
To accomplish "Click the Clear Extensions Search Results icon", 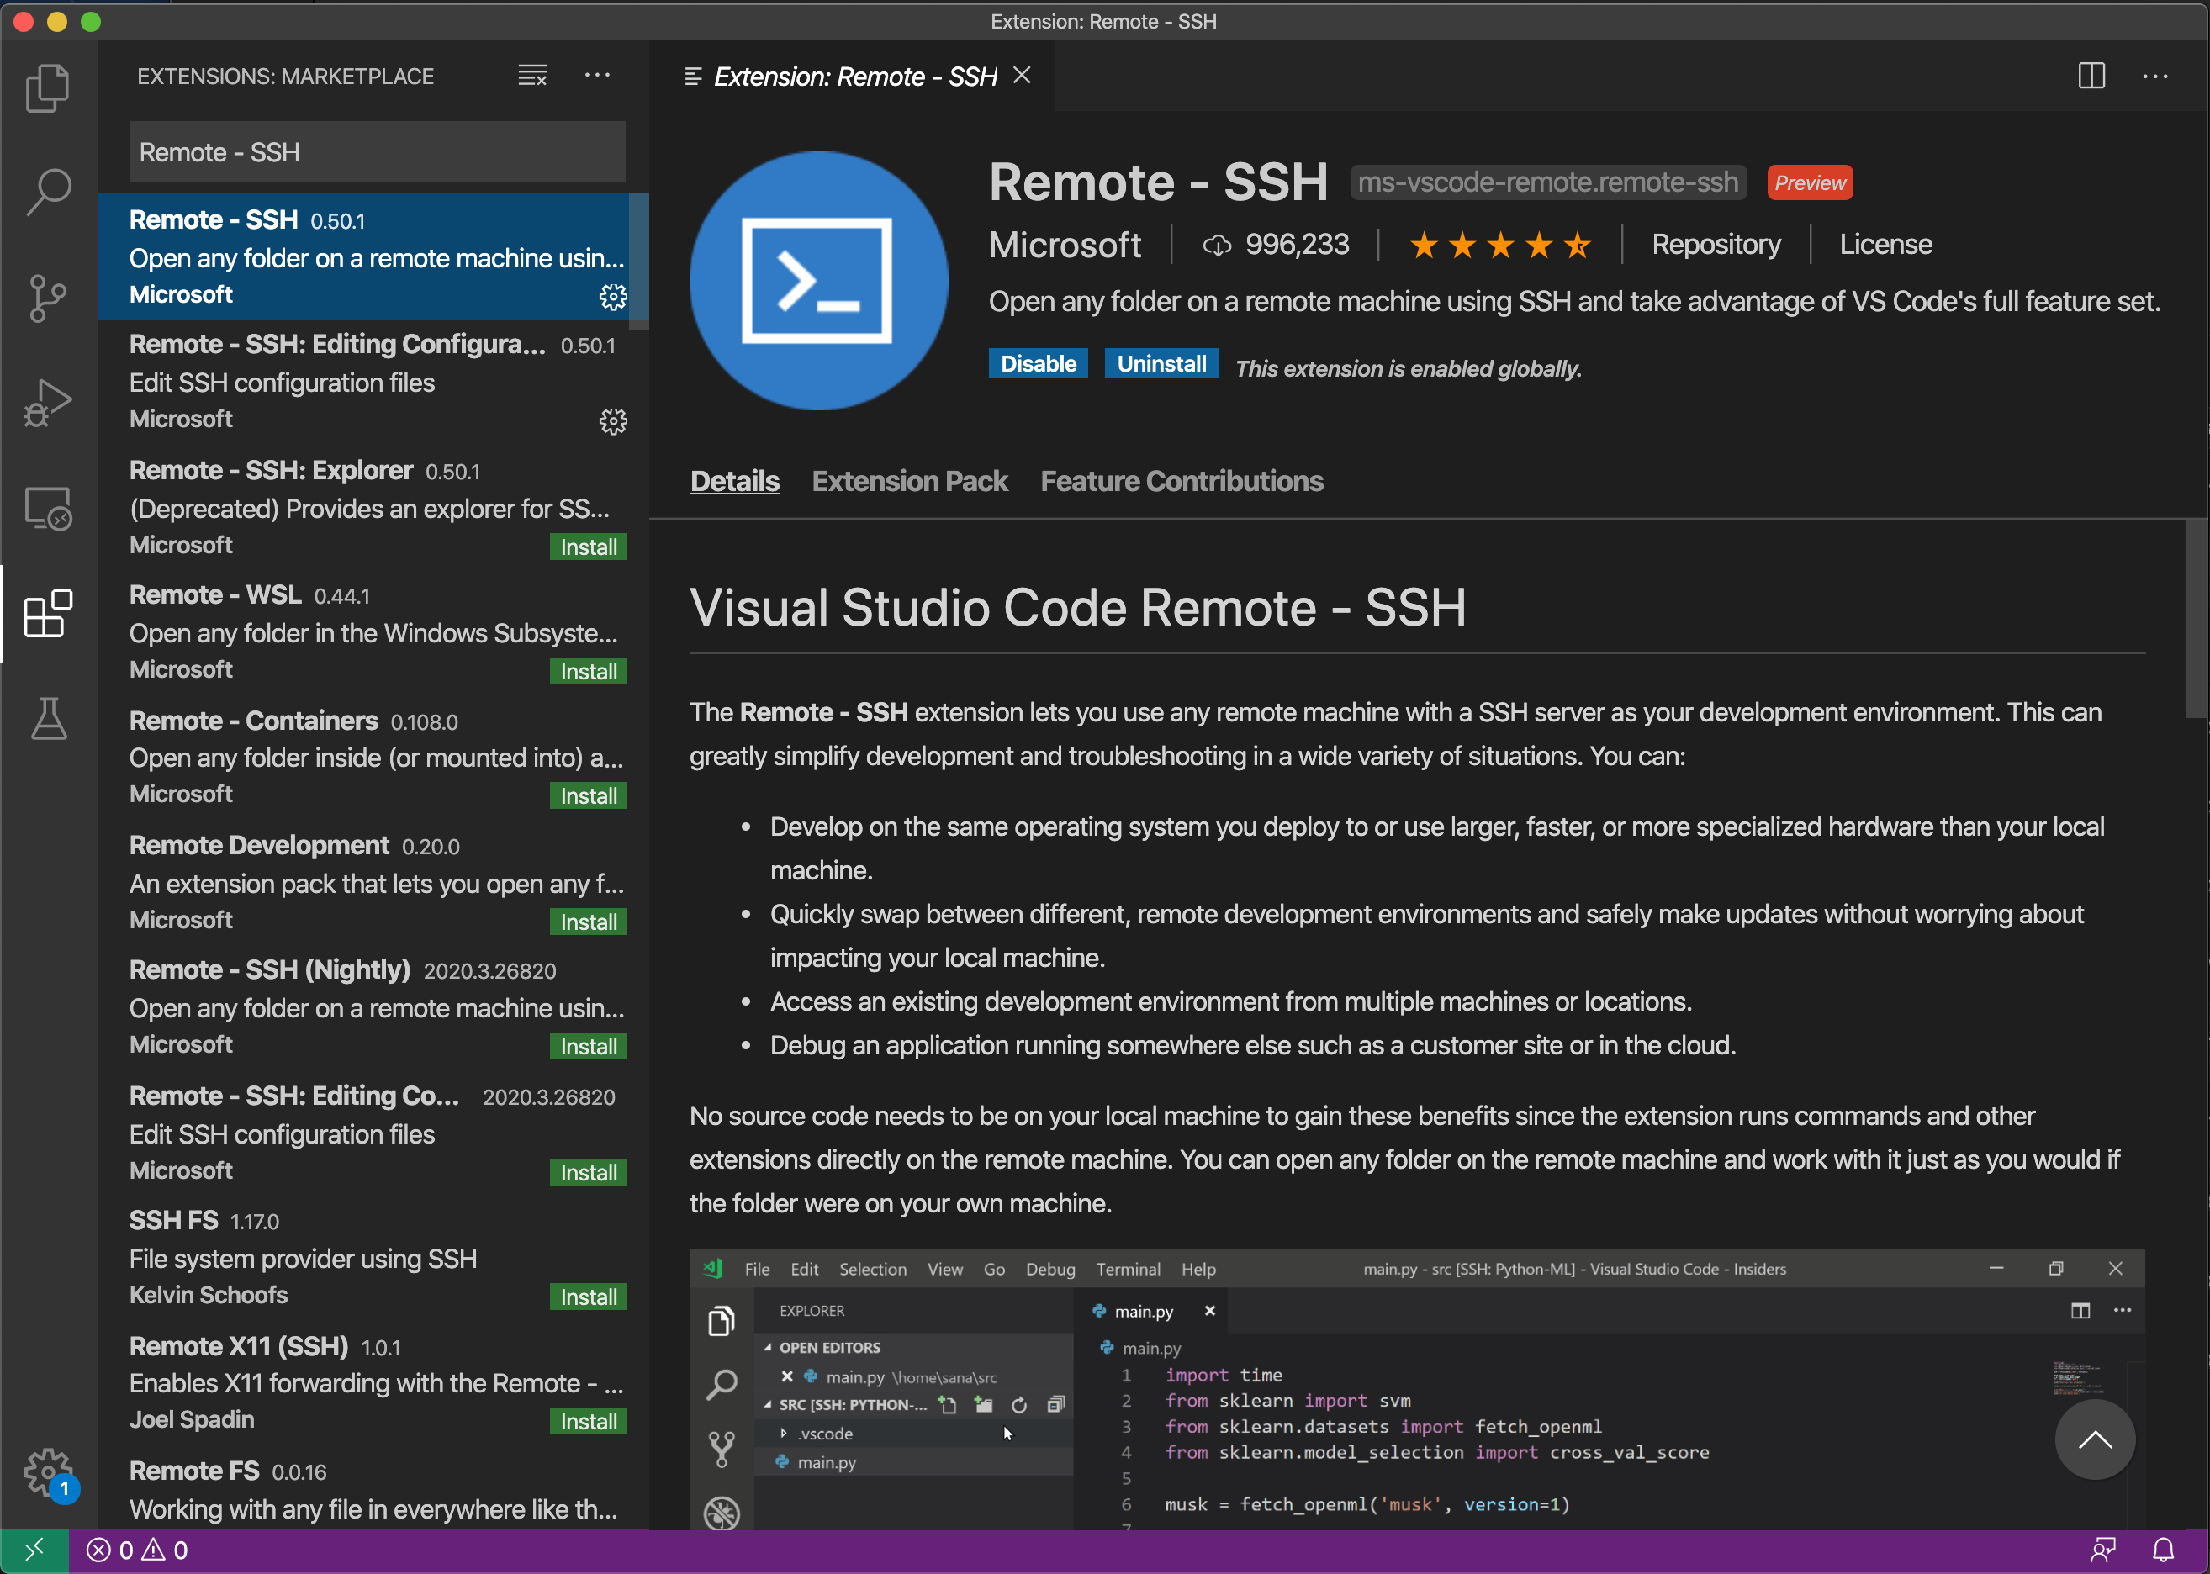I will (x=532, y=76).
